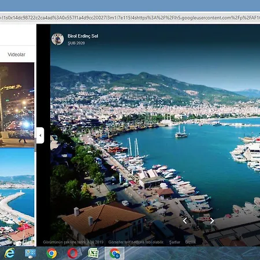
Task: Click the contributor name Birol Erdinç Sel
Action: (83, 36)
